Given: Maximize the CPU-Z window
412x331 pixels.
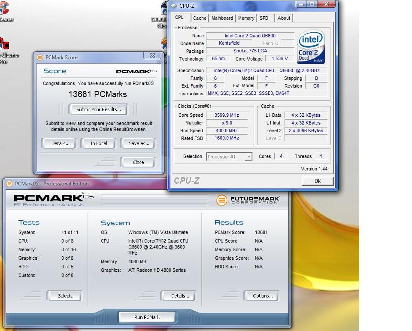Looking at the screenshot, I should coord(312,4).
